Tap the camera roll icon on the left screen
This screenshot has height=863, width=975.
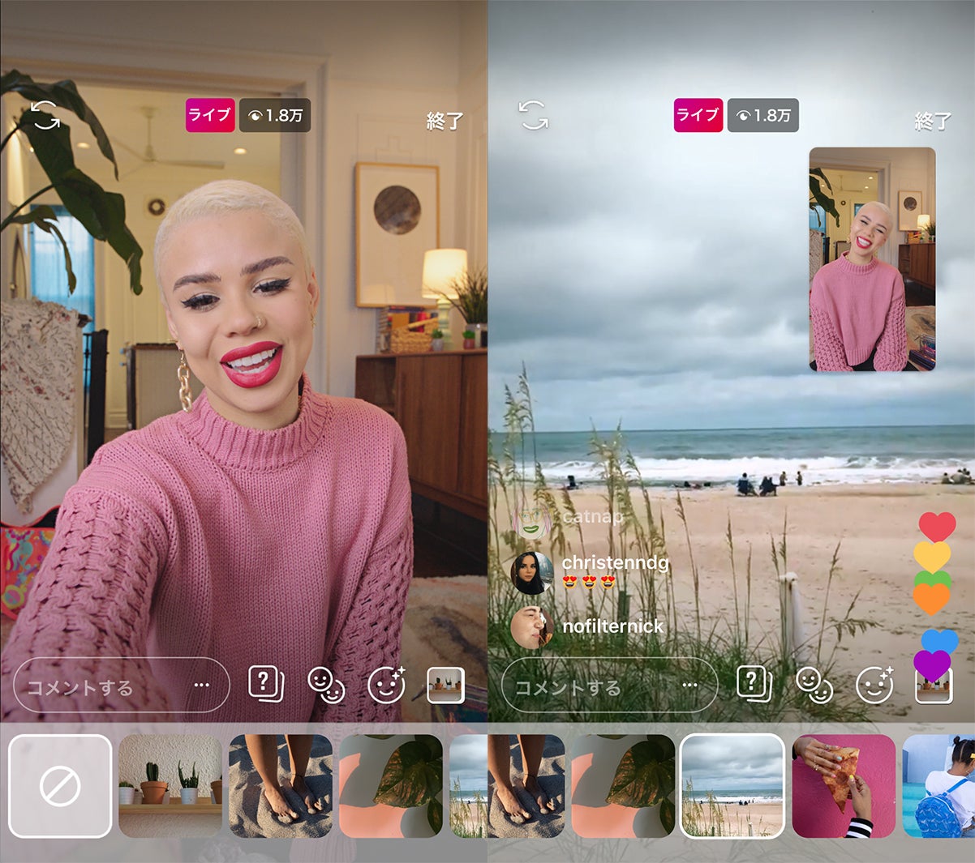445,685
